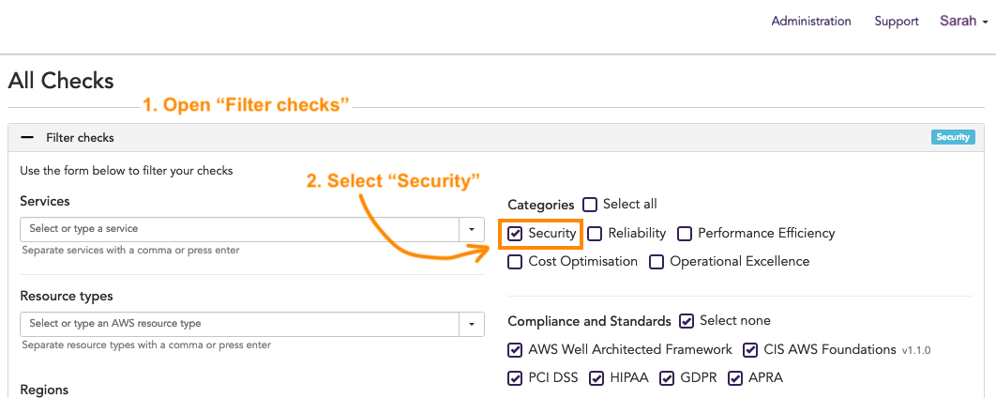
Task: Check the Reliability category checkbox
Action: tap(595, 234)
